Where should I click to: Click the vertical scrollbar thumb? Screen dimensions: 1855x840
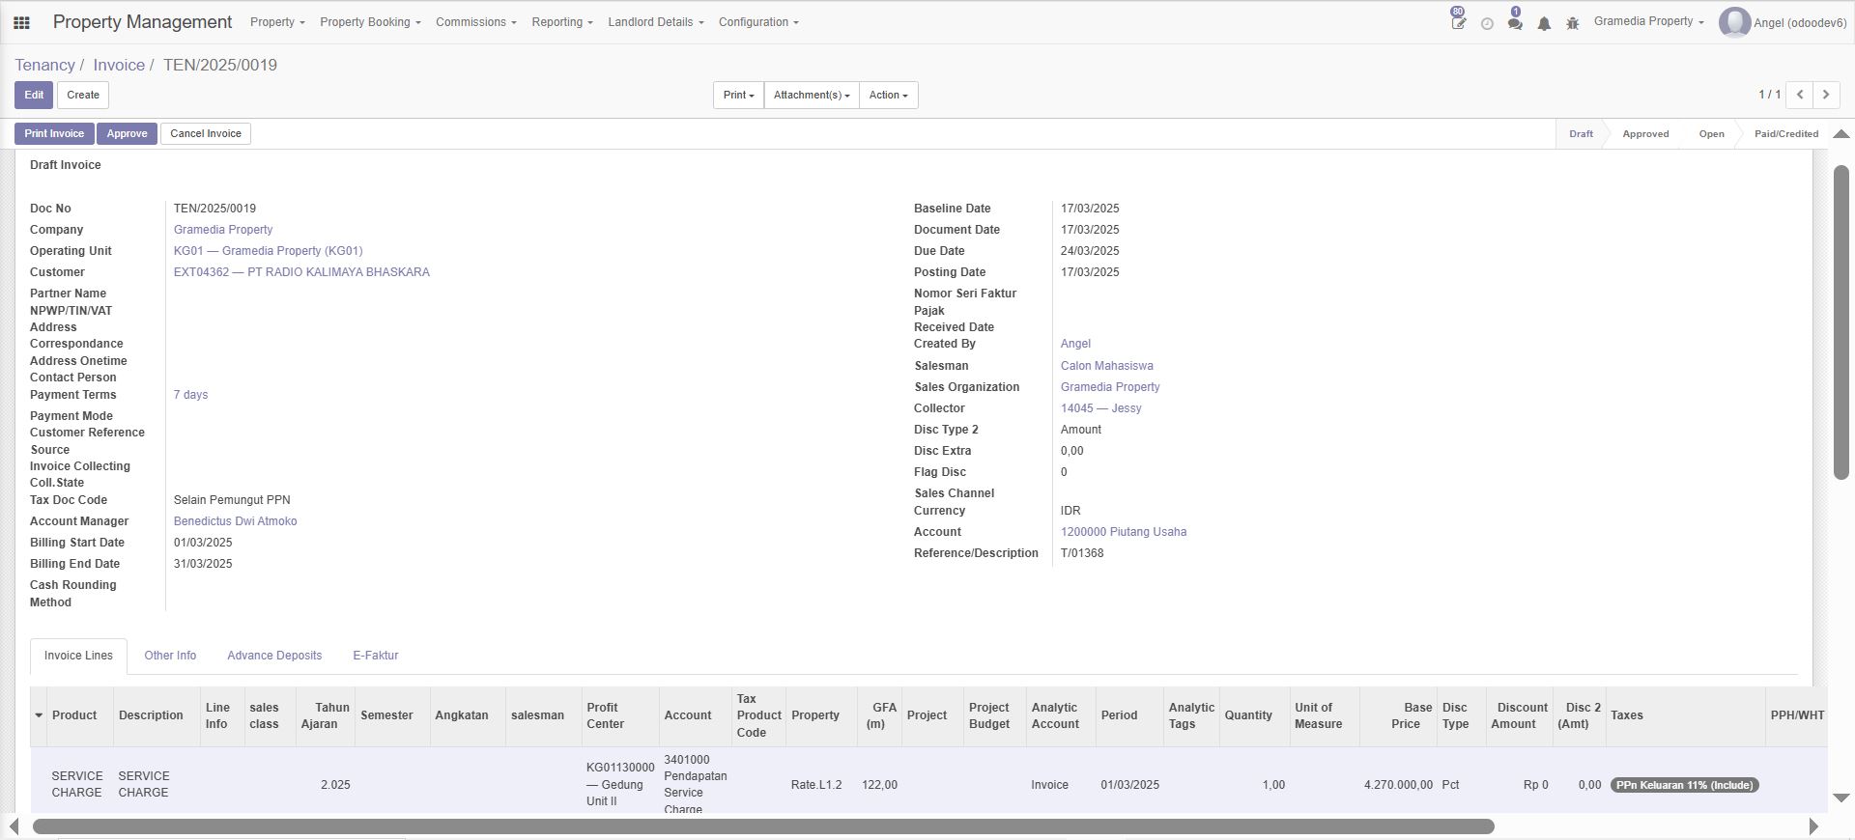point(1841,322)
